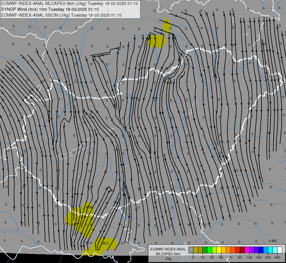Click the map value 16.8

point(72,225)
